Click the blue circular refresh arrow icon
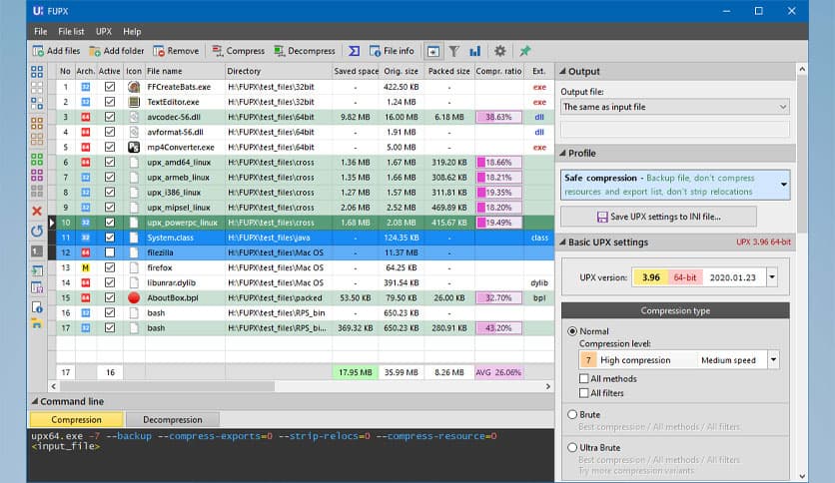The height and width of the screenshot is (483, 835). click(x=37, y=231)
